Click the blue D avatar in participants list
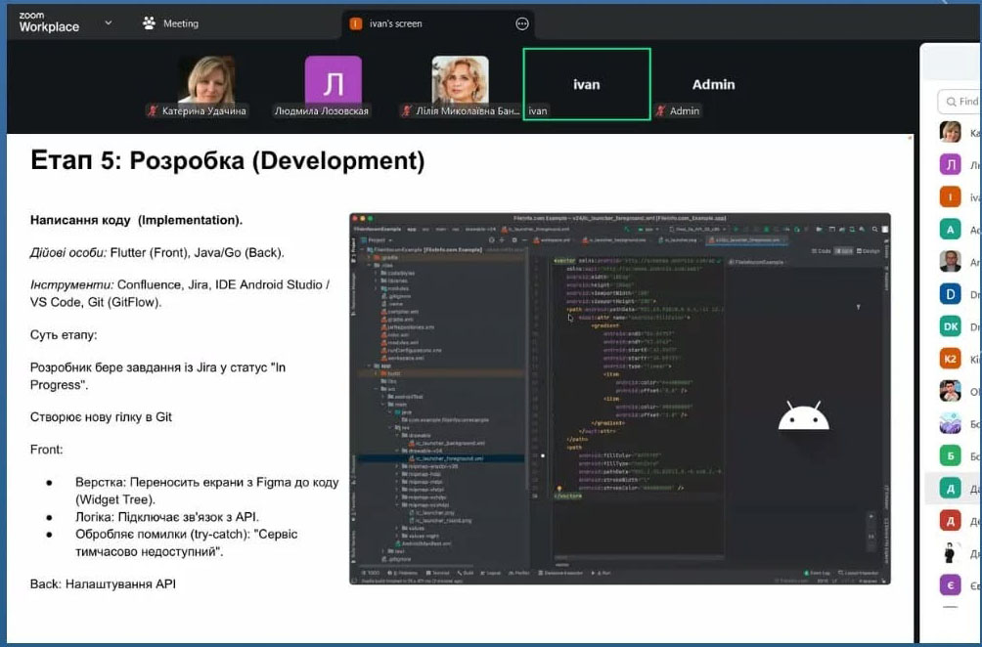The width and height of the screenshot is (982, 647). 950,293
